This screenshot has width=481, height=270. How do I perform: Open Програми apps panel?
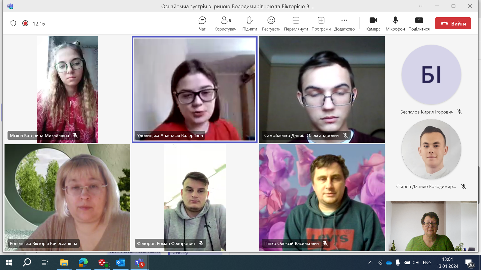(321, 23)
